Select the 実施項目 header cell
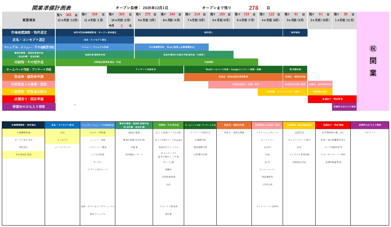The image size is (391, 227). tap(29, 20)
